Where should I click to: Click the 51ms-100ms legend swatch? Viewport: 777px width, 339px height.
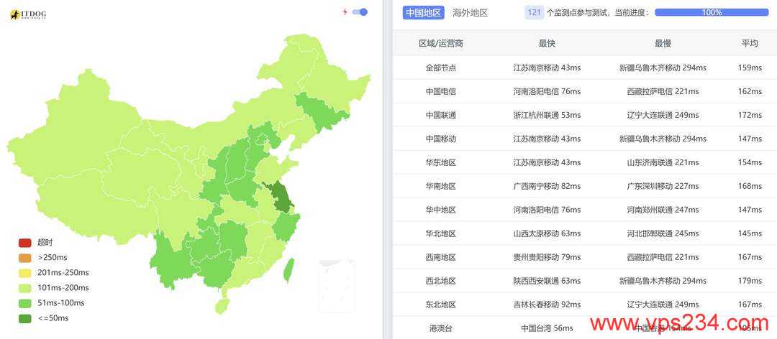24,303
